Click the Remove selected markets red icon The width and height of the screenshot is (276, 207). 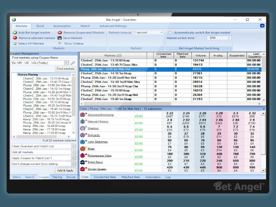pos(15,38)
